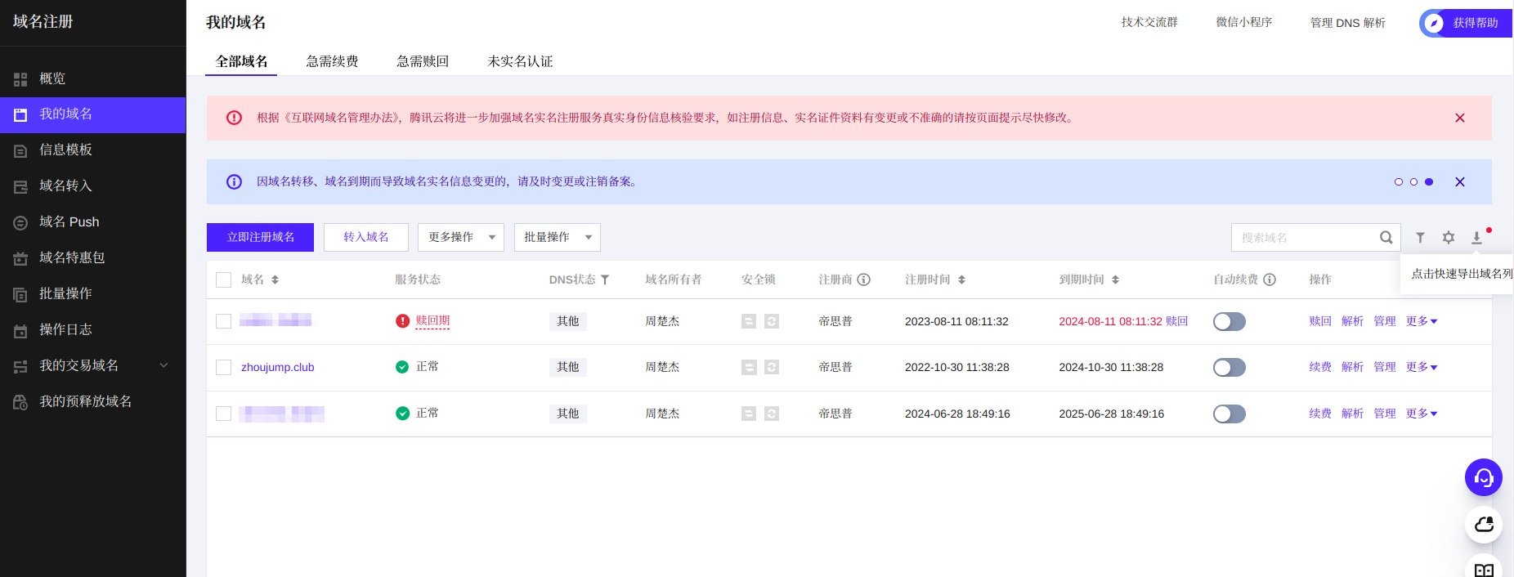Screen dimensions: 1514x577
Task: Click the DNS status filter icon
Action: 605,280
